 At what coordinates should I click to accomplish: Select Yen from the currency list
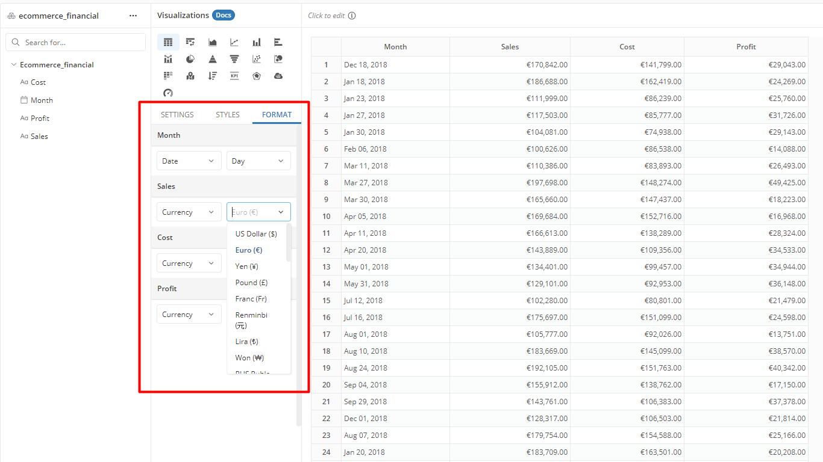click(246, 266)
